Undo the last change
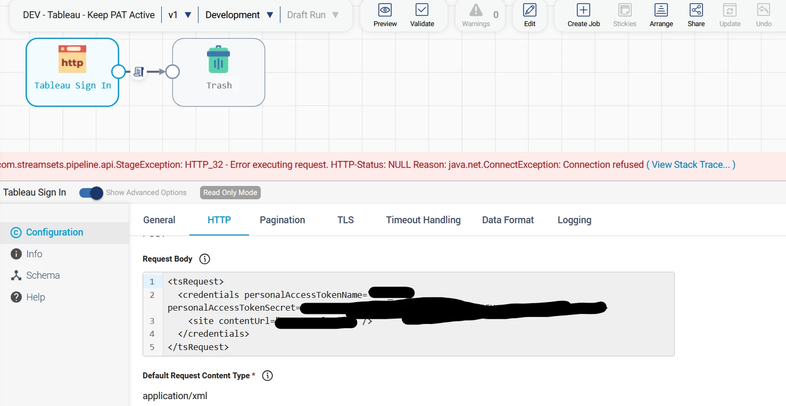 coord(764,15)
